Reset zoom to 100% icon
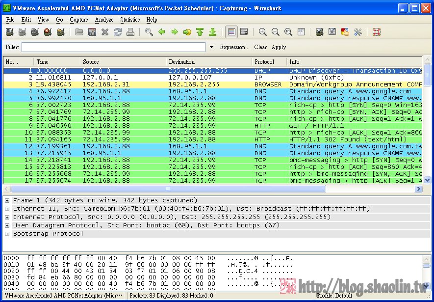This screenshot has height=302, width=434. tap(288, 32)
